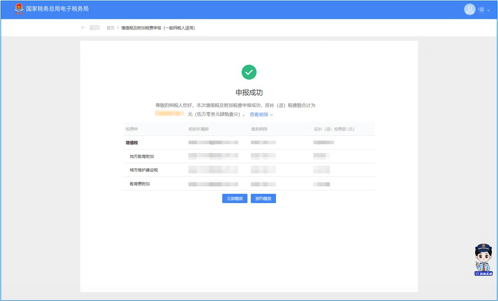Select the 城市维护建设税 table row
498x301 pixels.
tap(249, 170)
